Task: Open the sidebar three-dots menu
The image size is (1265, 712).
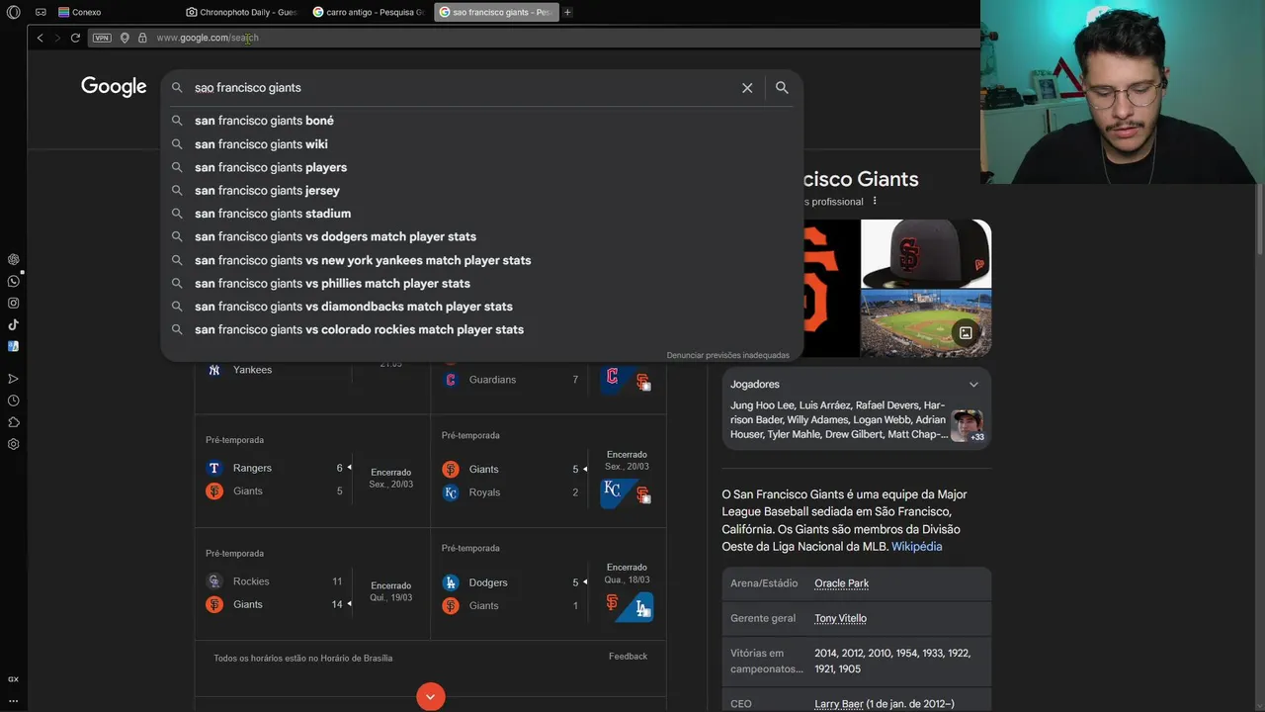Action: pyautogui.click(x=13, y=700)
